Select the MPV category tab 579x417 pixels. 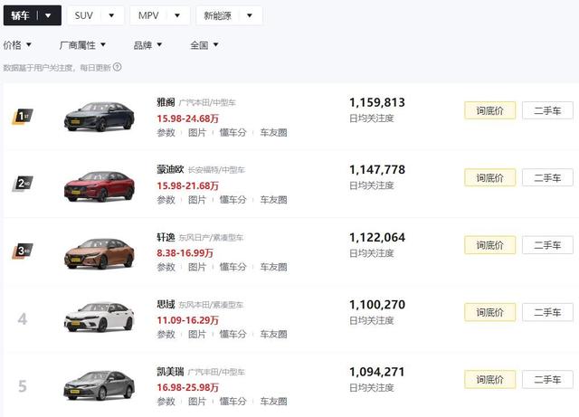coord(159,15)
